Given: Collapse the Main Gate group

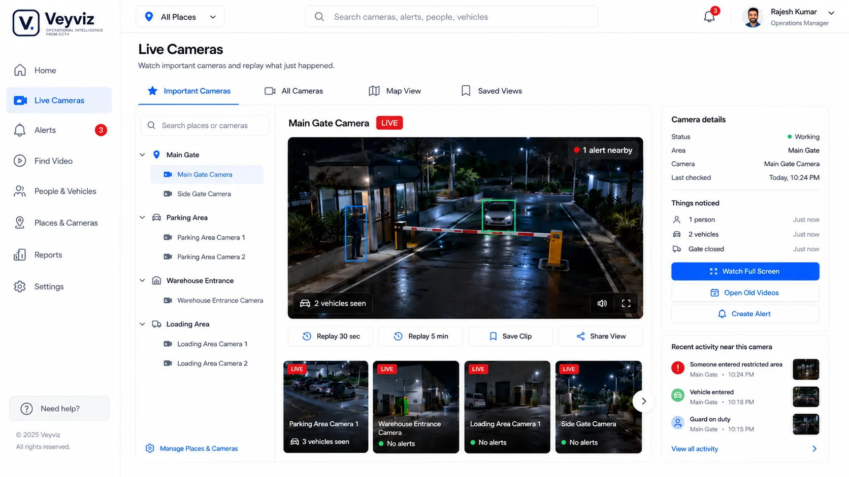Looking at the screenshot, I should tap(143, 155).
